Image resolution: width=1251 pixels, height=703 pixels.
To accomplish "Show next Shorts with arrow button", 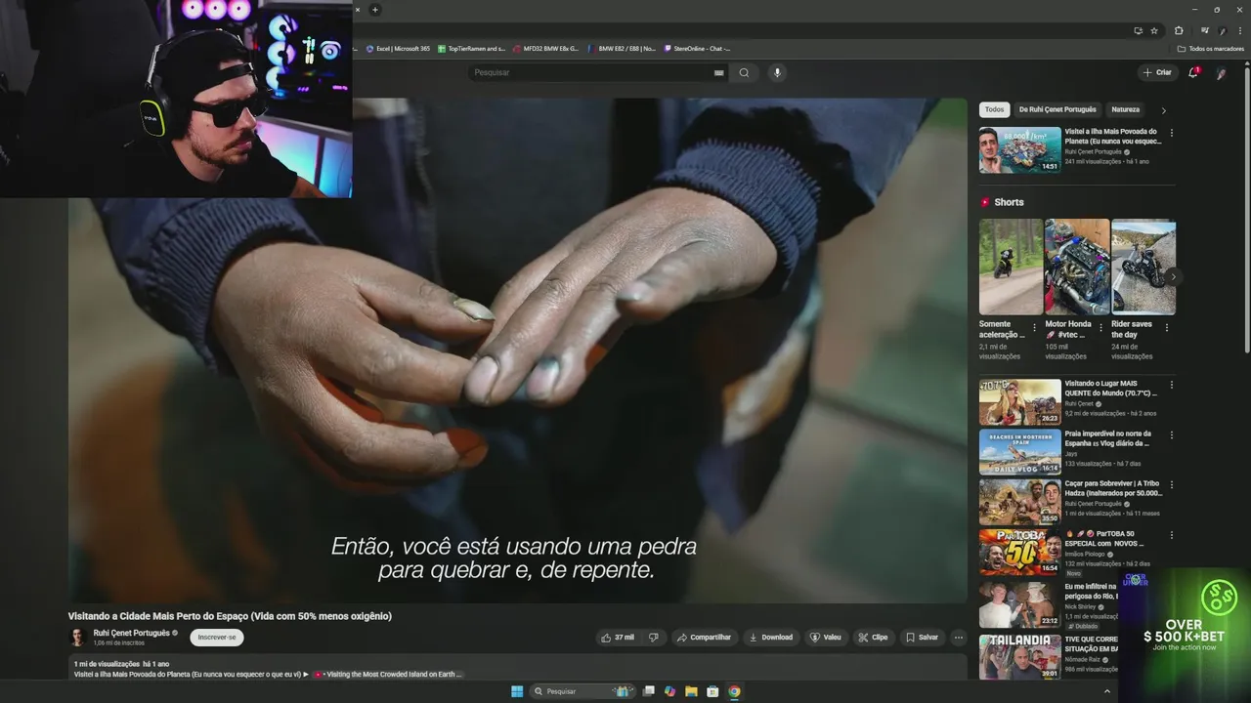I will click(1173, 276).
